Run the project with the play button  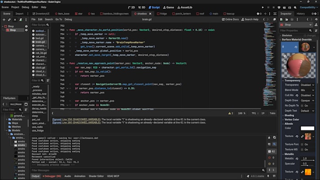click(x=263, y=8)
